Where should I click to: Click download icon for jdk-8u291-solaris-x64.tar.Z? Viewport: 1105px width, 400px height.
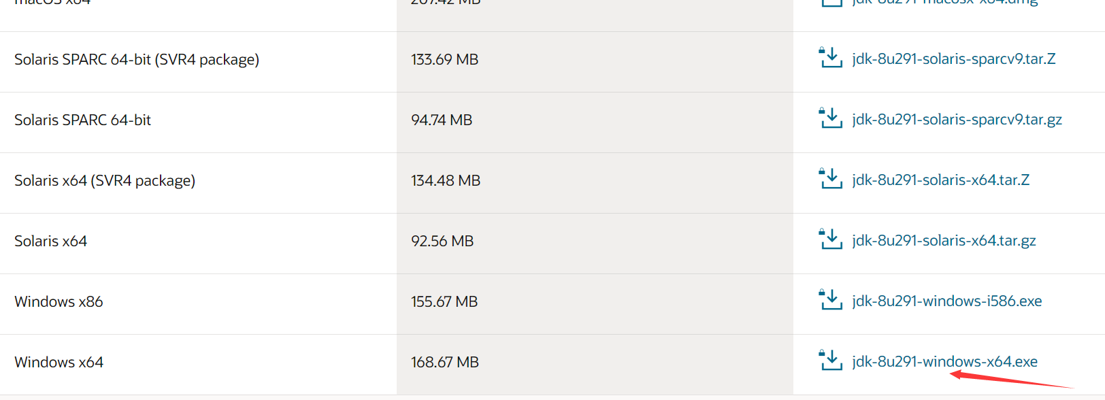[x=831, y=180]
